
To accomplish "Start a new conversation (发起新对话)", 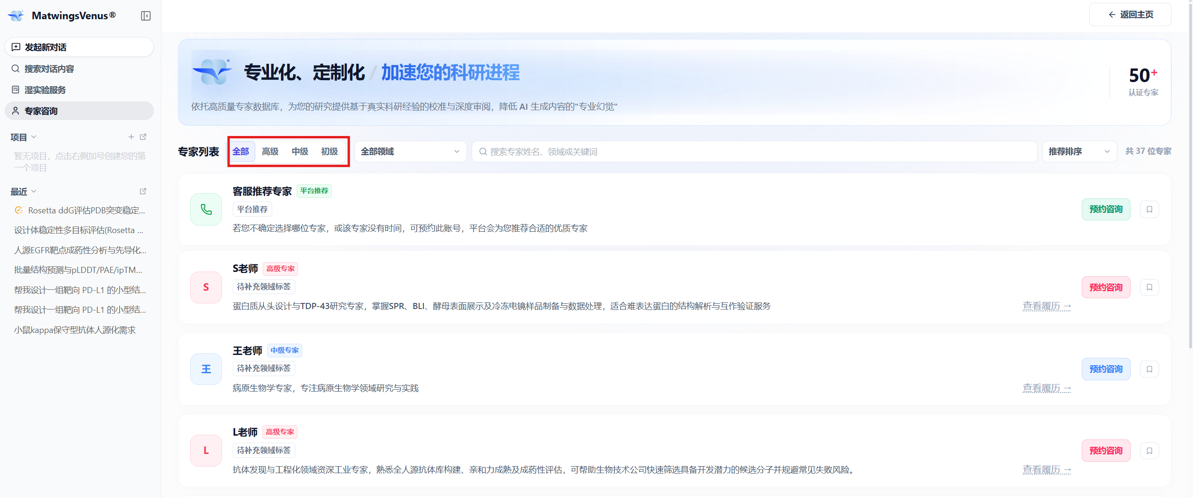I will click(79, 47).
